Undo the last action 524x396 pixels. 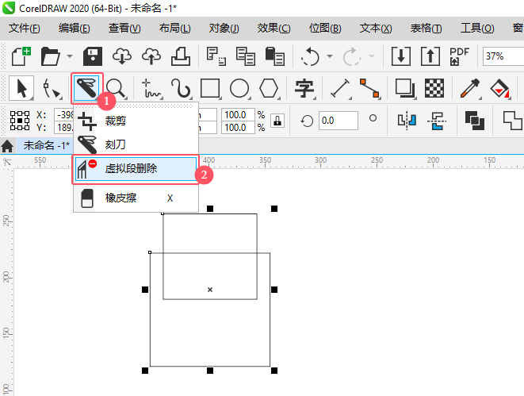coord(310,56)
